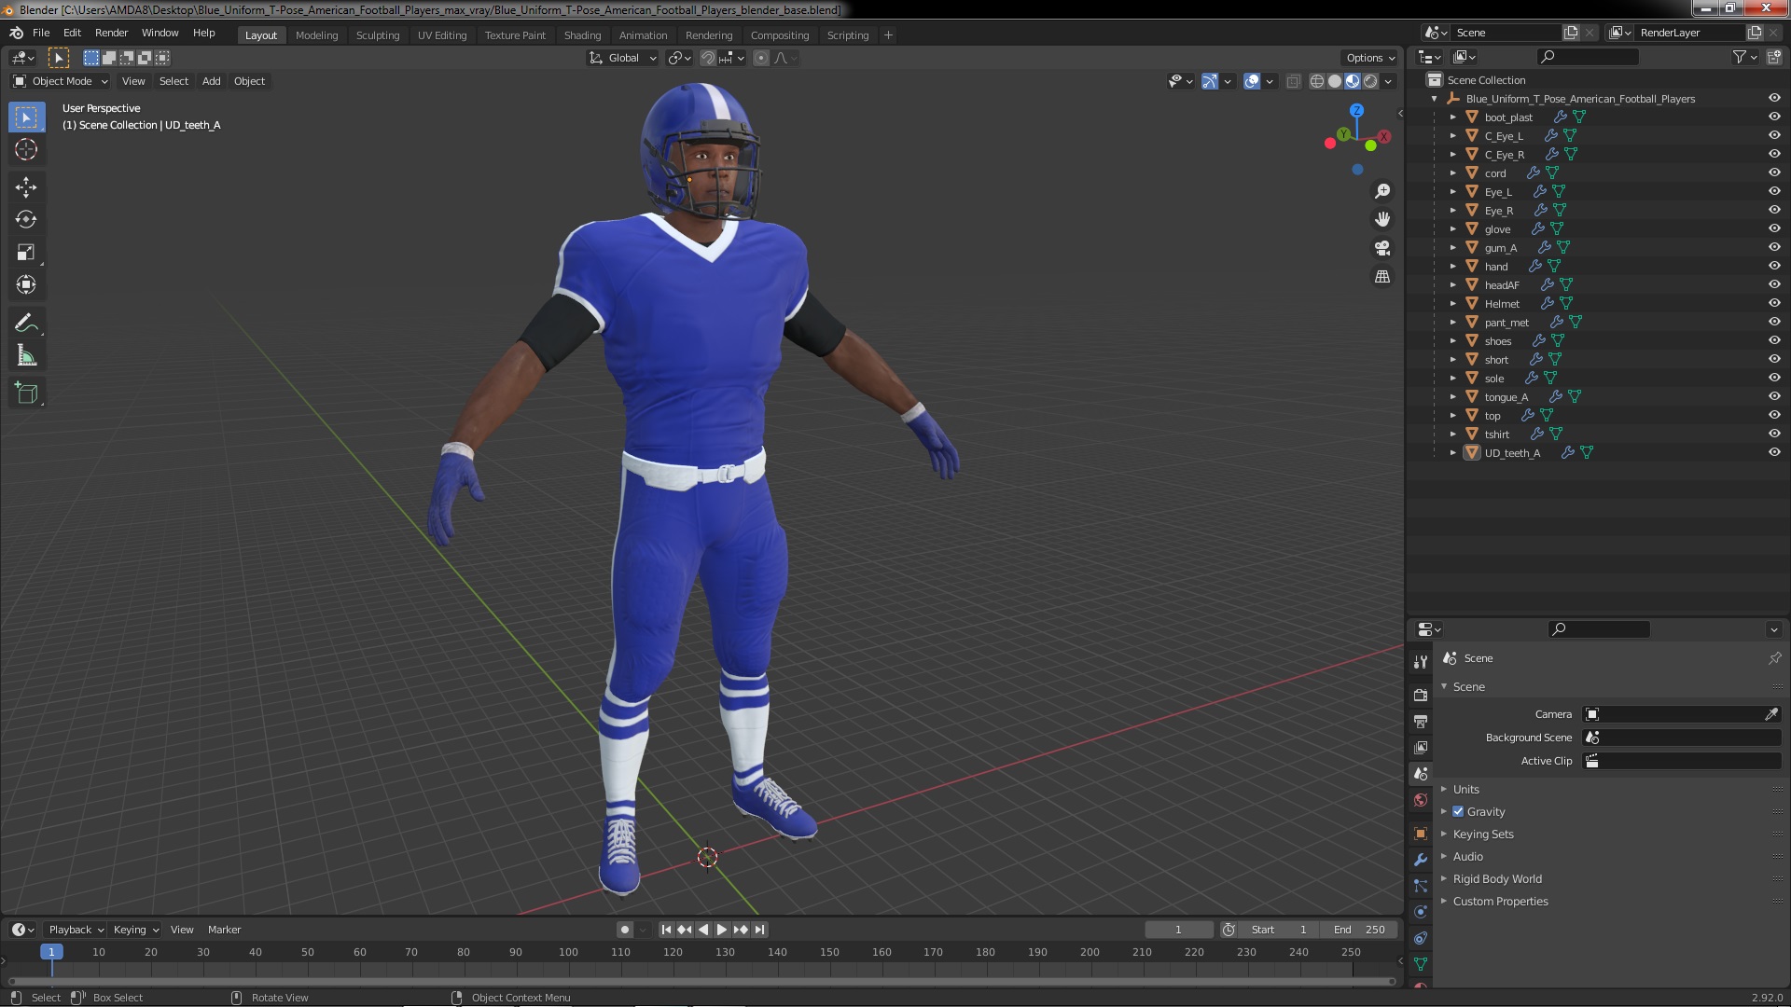The width and height of the screenshot is (1791, 1007).
Task: Open the Add menu in viewport
Action: 212,81
